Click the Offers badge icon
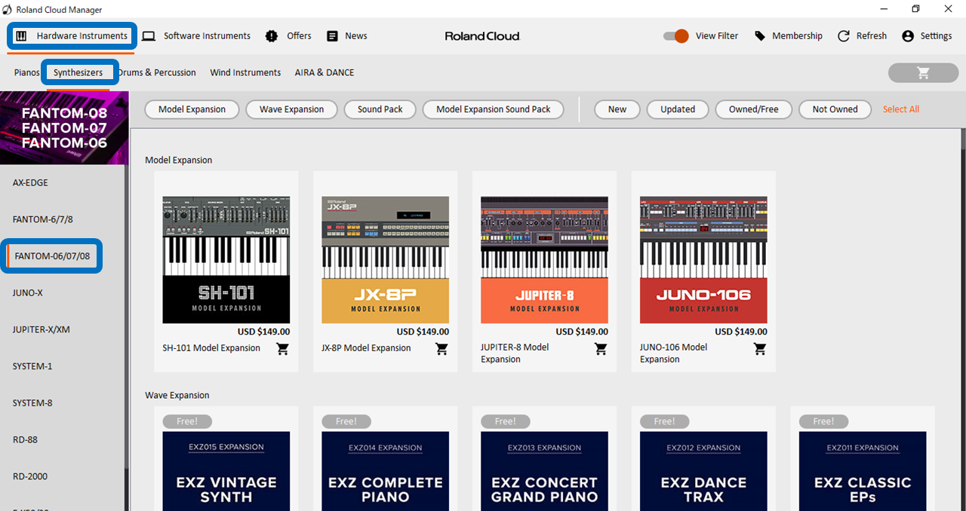The width and height of the screenshot is (966, 511). click(272, 36)
